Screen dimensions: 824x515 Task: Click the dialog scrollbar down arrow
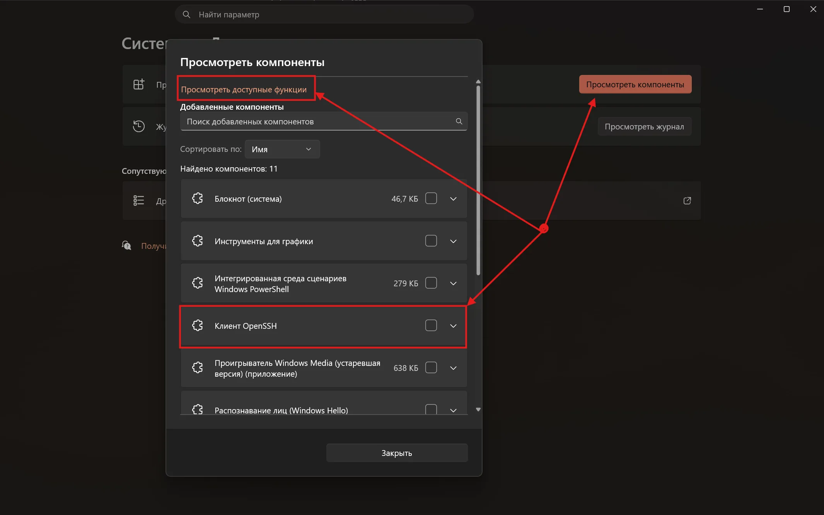tap(478, 410)
